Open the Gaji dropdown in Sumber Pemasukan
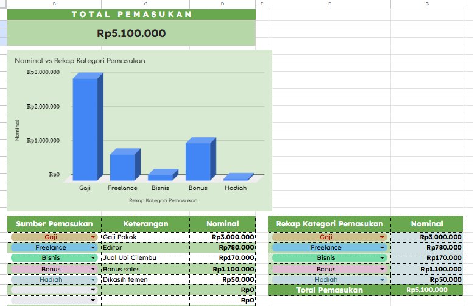This screenshot has height=306, width=473. point(93,237)
